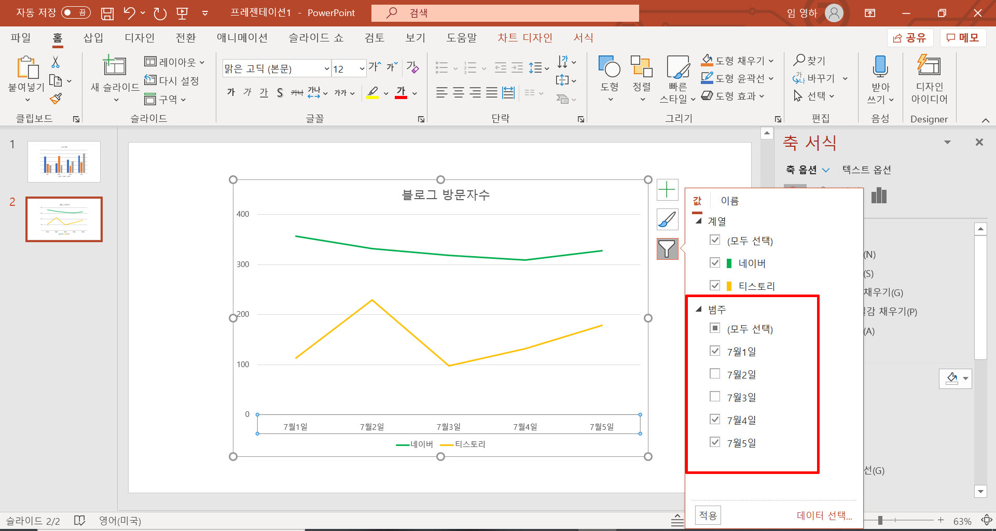This screenshot has height=531, width=996.
Task: Add a new slide with 새 슬라이드 icon
Action: 115,65
